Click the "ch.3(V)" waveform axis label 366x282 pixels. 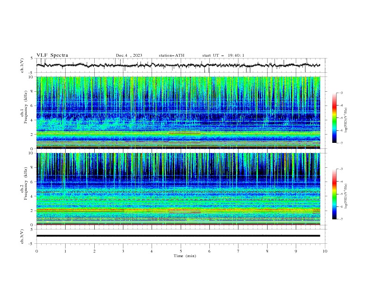click(x=22, y=236)
